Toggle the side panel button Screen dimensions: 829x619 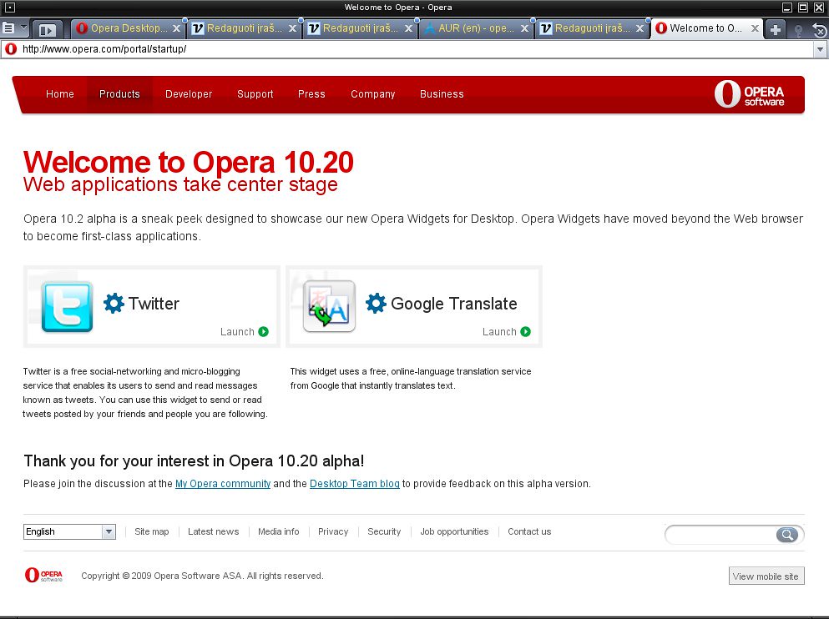47,30
